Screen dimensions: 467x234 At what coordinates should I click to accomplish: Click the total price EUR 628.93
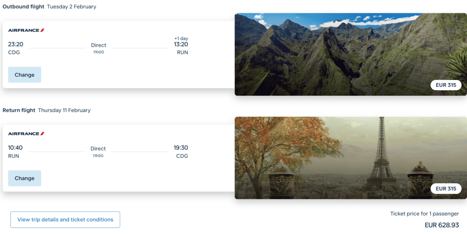[442, 225]
